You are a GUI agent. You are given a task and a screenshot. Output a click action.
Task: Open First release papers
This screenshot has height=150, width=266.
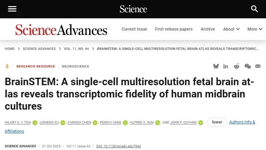click(x=174, y=29)
